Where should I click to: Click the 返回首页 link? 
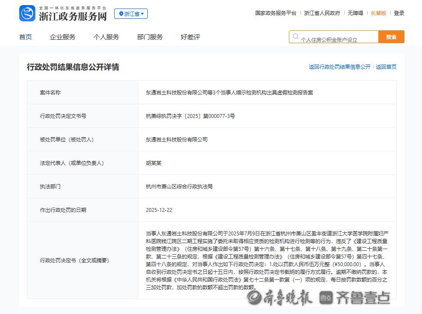click(386, 67)
